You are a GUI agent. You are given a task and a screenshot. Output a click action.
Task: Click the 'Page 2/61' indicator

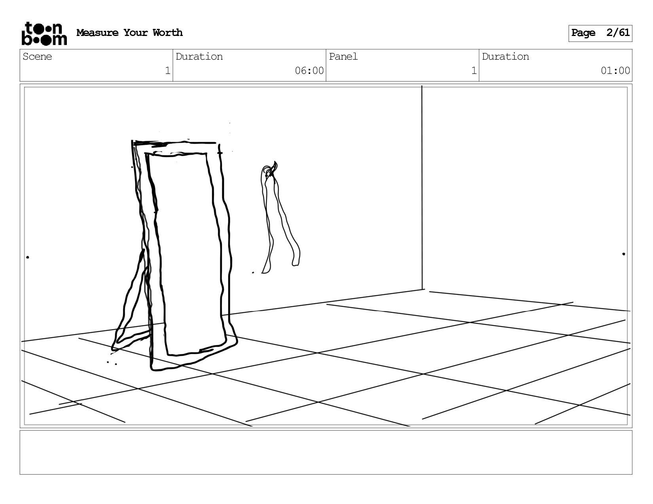click(600, 33)
